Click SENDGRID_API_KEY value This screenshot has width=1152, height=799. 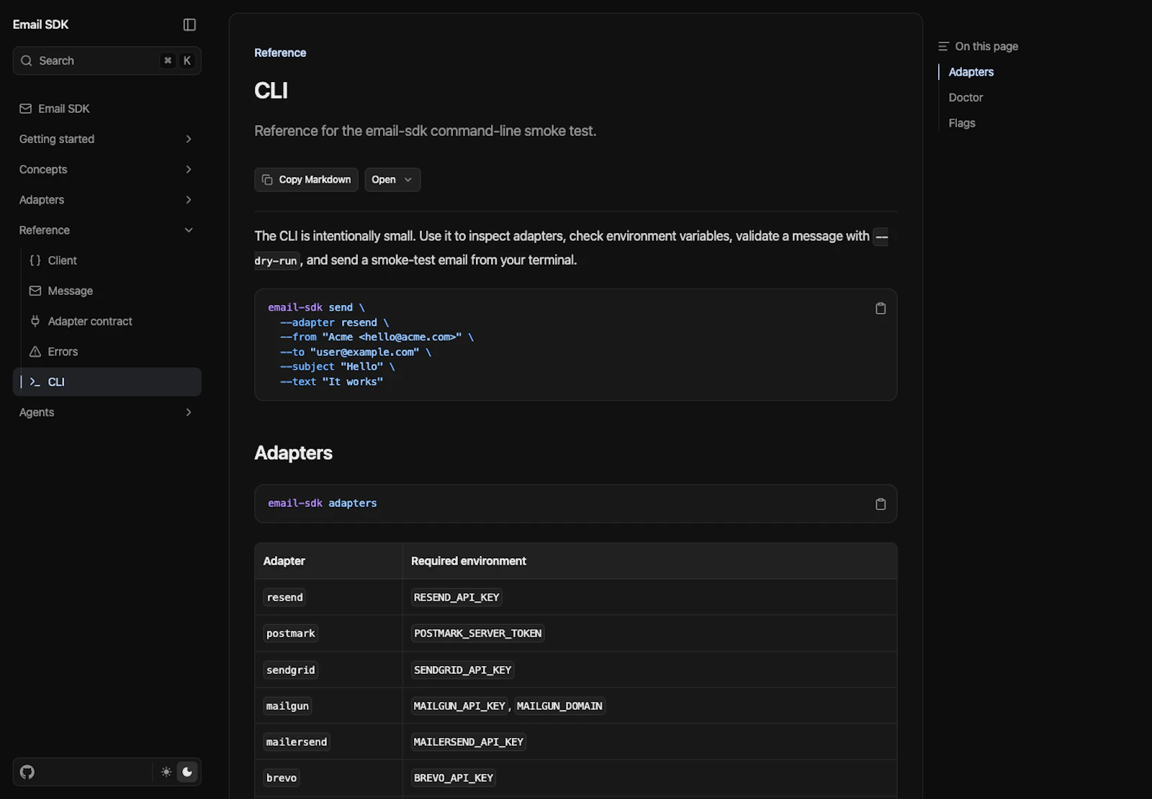pyautogui.click(x=462, y=670)
